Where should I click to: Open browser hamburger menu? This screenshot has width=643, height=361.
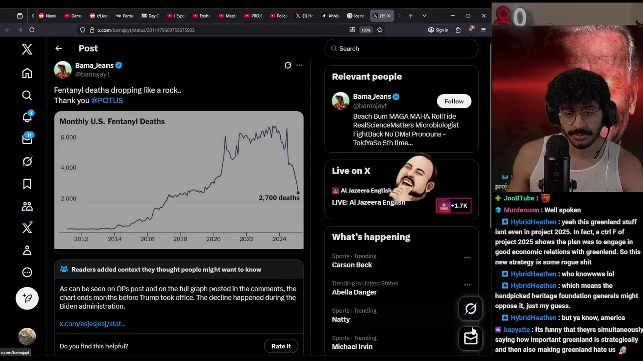point(483,30)
